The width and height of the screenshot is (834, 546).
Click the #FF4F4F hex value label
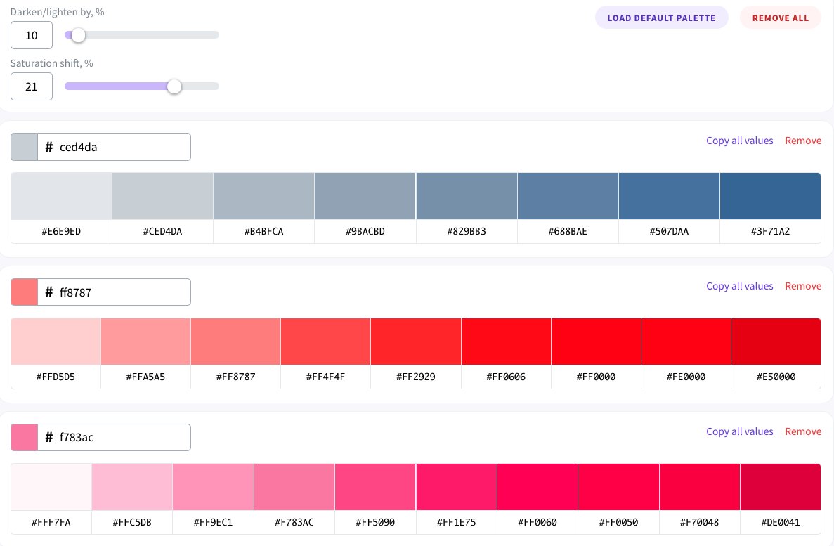click(x=325, y=377)
